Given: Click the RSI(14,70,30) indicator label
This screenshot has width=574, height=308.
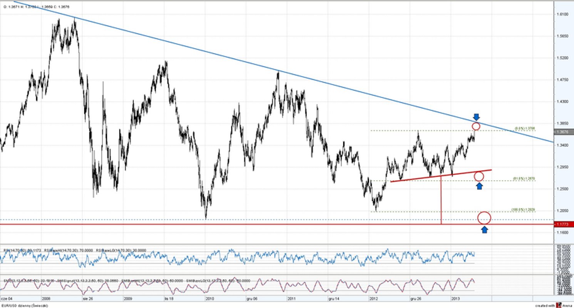Looking at the screenshot, I should coord(23,249).
